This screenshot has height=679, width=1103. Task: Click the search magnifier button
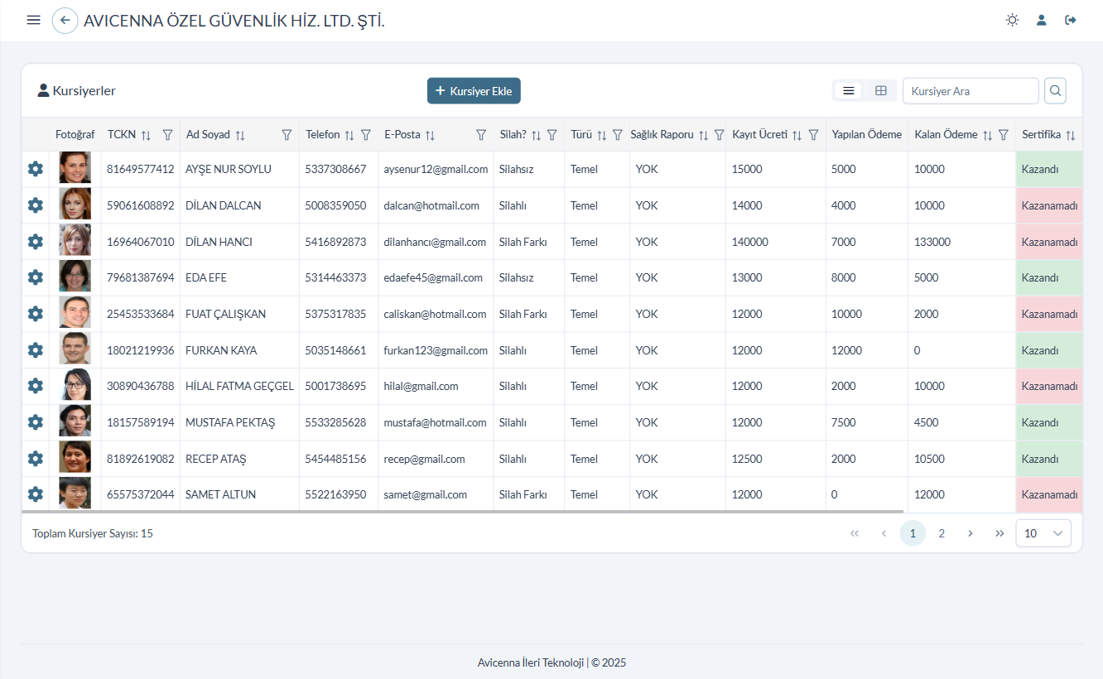click(1055, 91)
